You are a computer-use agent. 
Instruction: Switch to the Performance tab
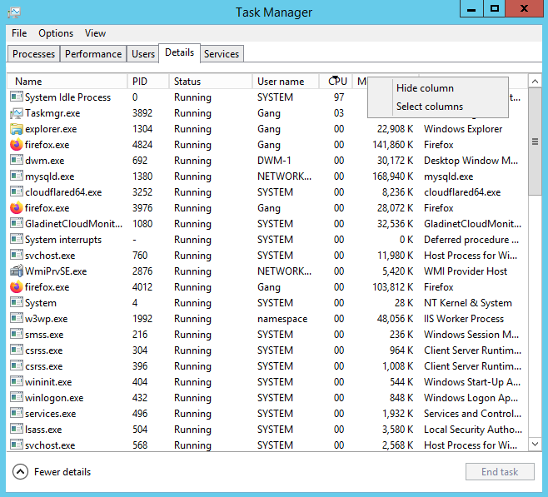tap(93, 54)
